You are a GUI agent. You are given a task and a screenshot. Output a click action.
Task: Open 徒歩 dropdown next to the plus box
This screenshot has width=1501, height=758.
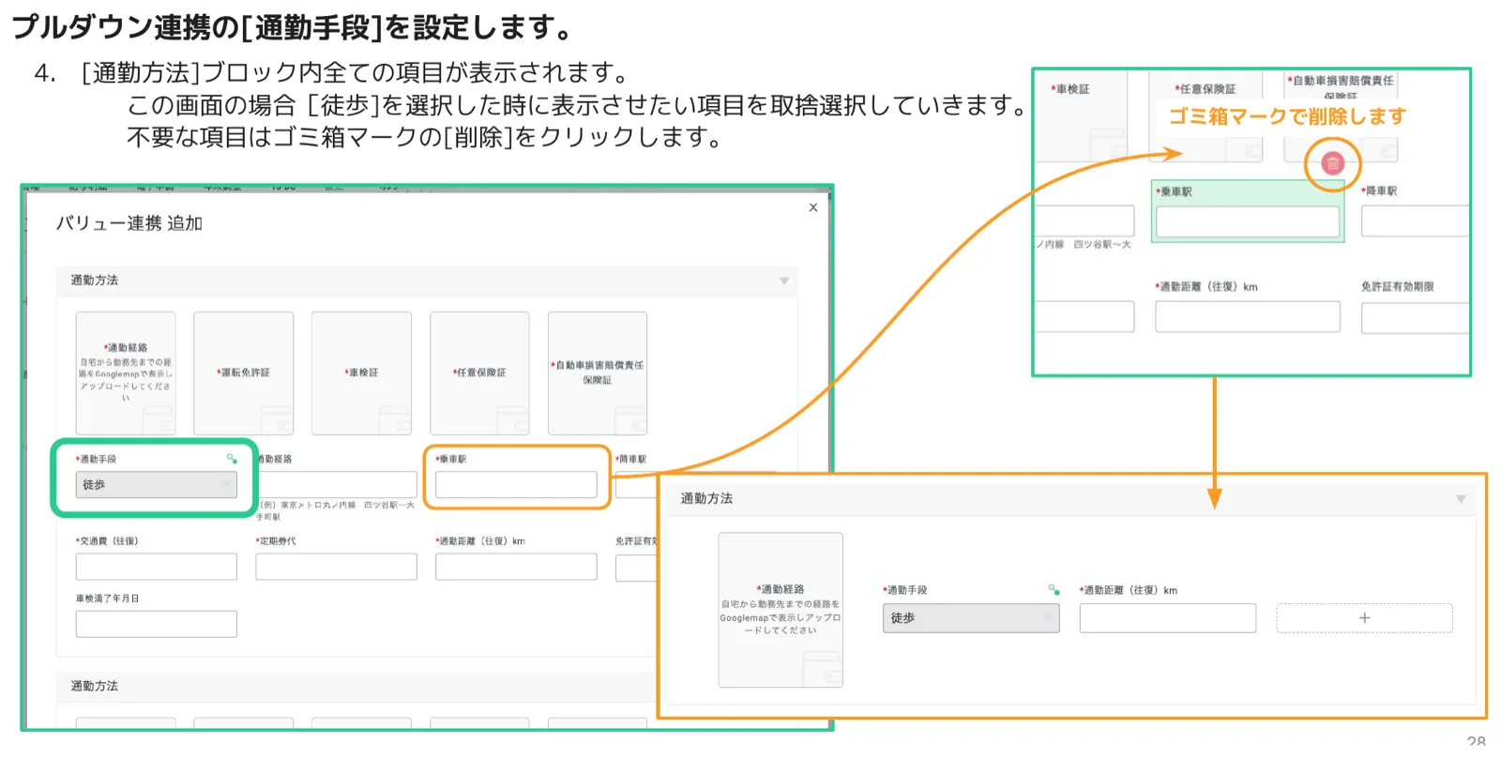971,618
